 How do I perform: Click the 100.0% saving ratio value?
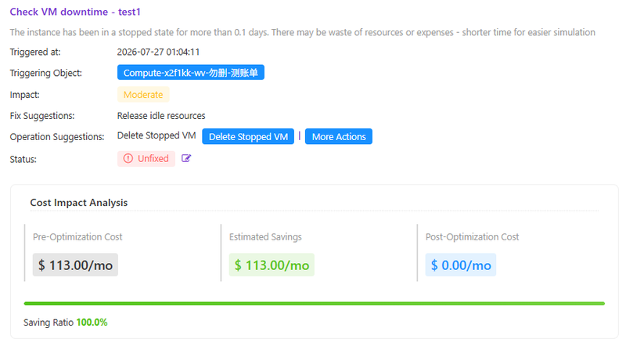pos(92,323)
